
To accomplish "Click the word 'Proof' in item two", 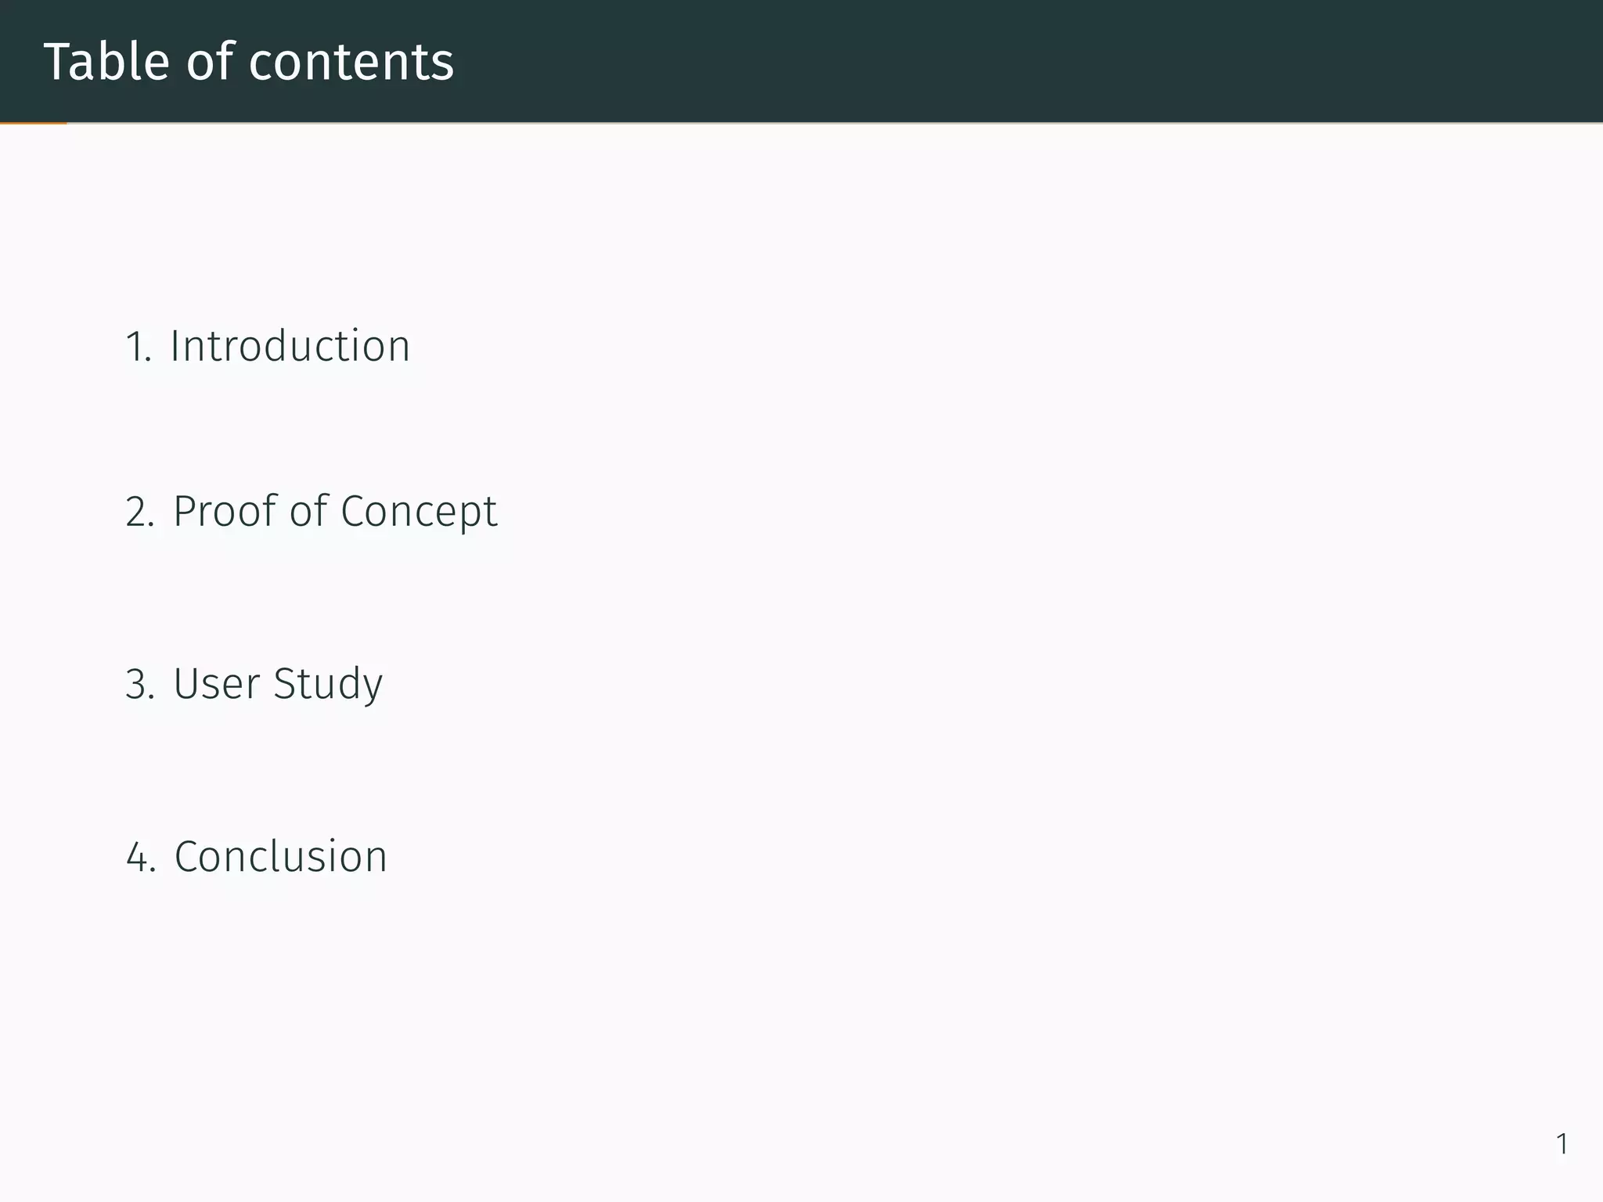I will 225,512.
